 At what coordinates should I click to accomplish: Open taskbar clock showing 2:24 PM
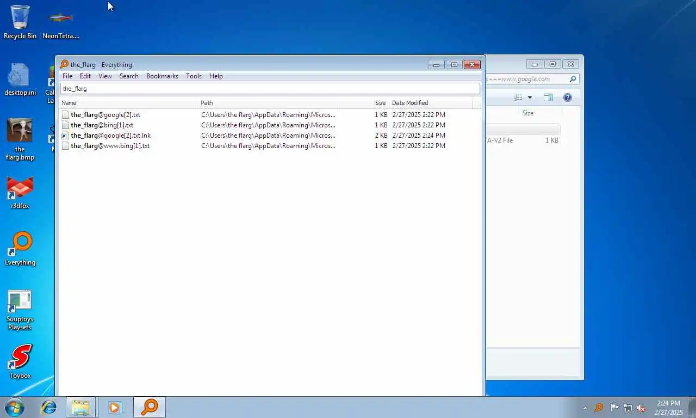click(x=668, y=408)
